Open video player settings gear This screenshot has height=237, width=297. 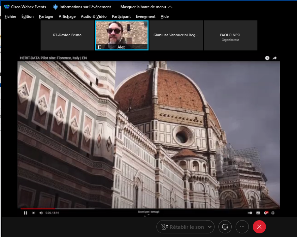(266, 213)
